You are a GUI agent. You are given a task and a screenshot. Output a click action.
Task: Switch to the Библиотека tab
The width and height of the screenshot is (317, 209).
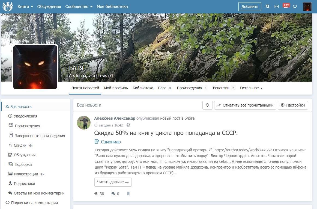[143, 88]
